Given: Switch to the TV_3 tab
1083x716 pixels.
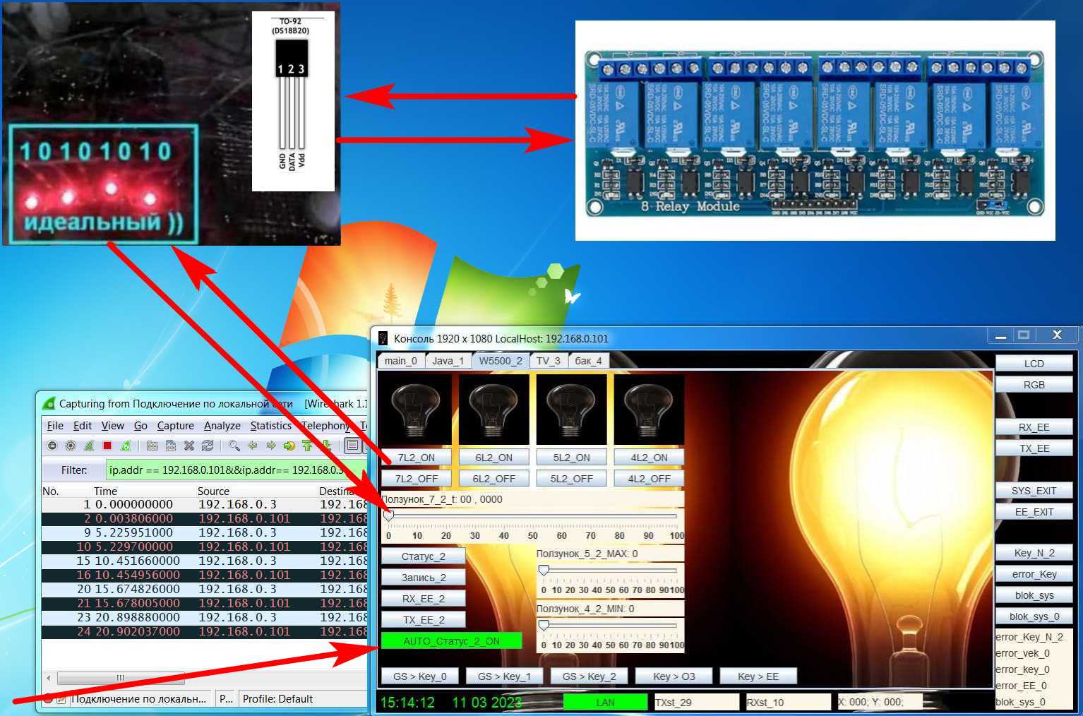Looking at the screenshot, I should [548, 361].
